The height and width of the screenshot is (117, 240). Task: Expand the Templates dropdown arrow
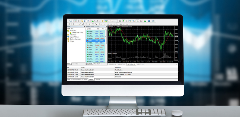[155, 21]
